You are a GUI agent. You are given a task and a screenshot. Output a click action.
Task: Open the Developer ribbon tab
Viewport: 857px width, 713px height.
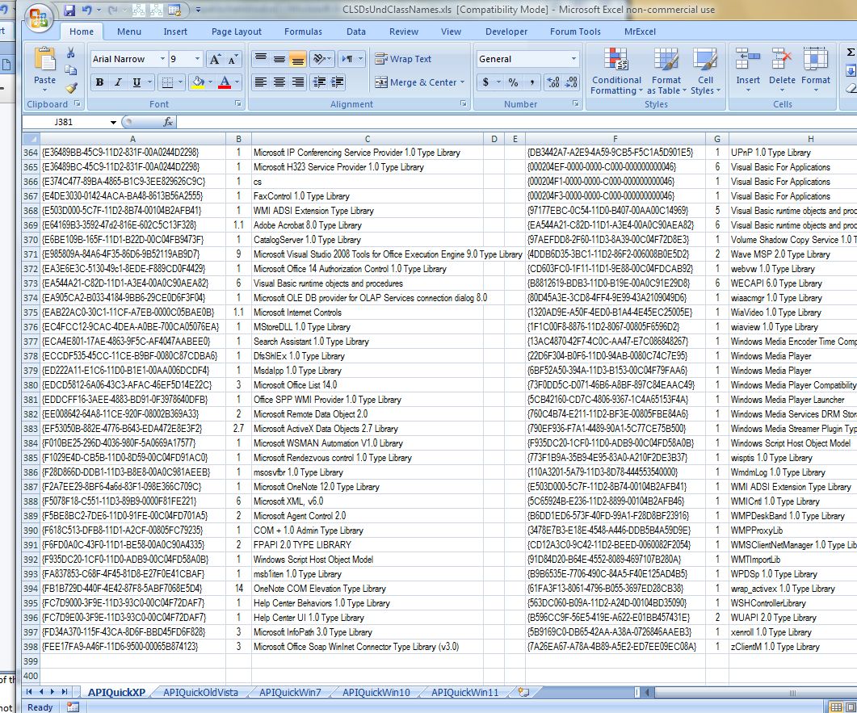click(x=506, y=31)
